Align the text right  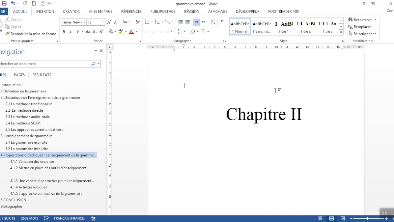pyautogui.click(x=160, y=31)
